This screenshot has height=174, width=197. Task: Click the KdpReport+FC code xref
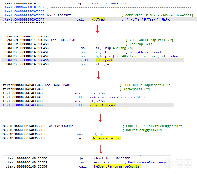point(136,89)
